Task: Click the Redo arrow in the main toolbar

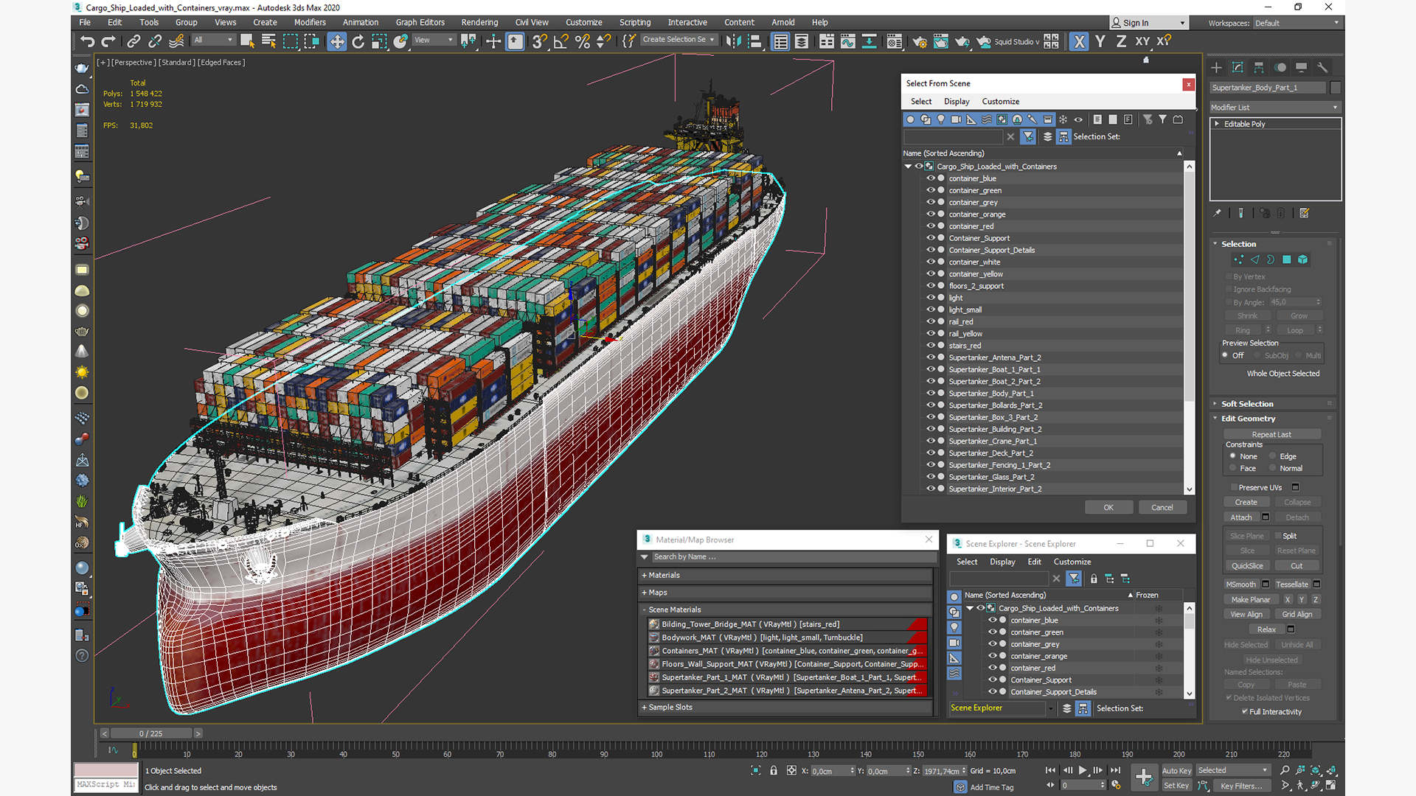Action: pyautogui.click(x=108, y=41)
